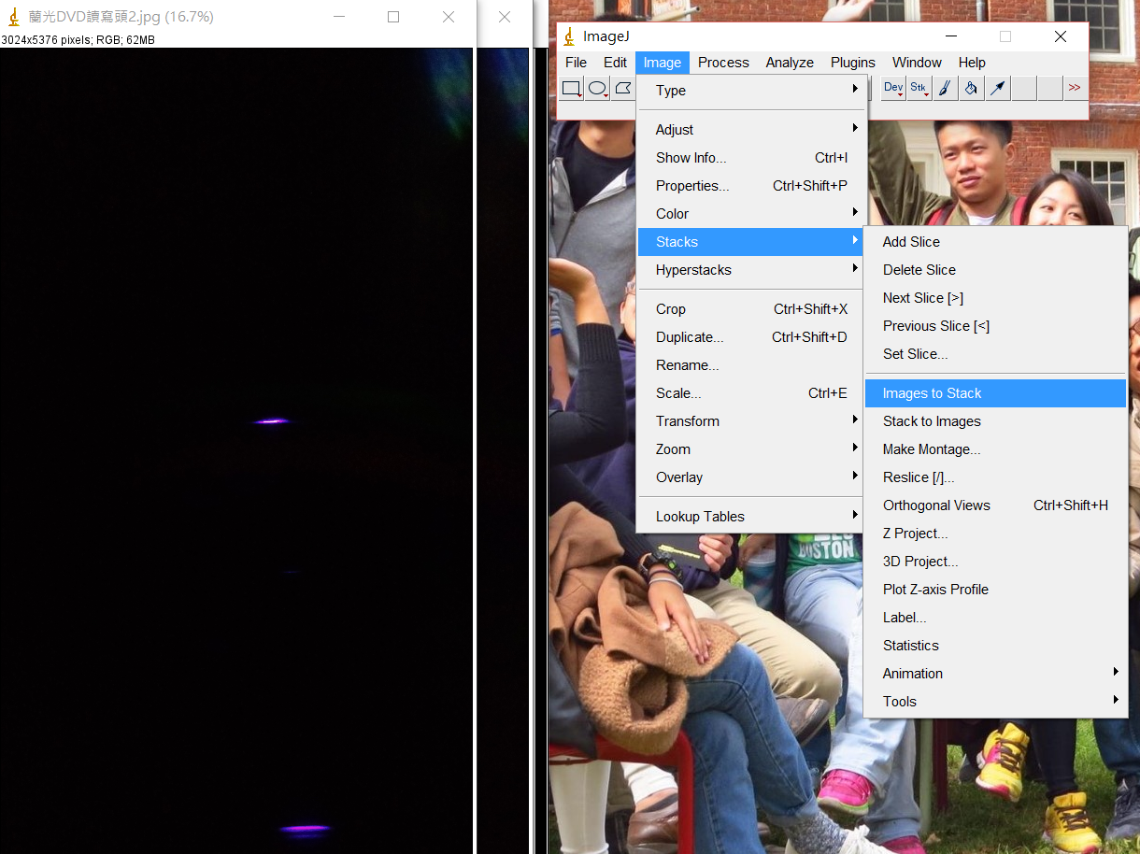Open the Analyze menu
Viewport: 1140px width, 854px height.
pos(790,63)
